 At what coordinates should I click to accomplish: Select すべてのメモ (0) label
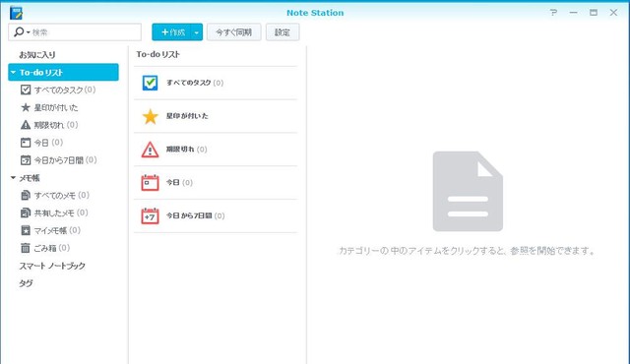pos(61,195)
